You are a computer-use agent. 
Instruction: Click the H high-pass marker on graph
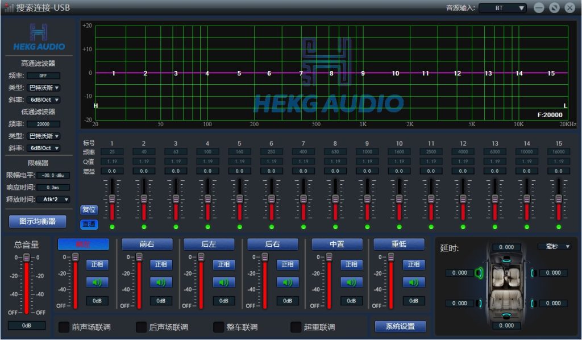[95, 106]
